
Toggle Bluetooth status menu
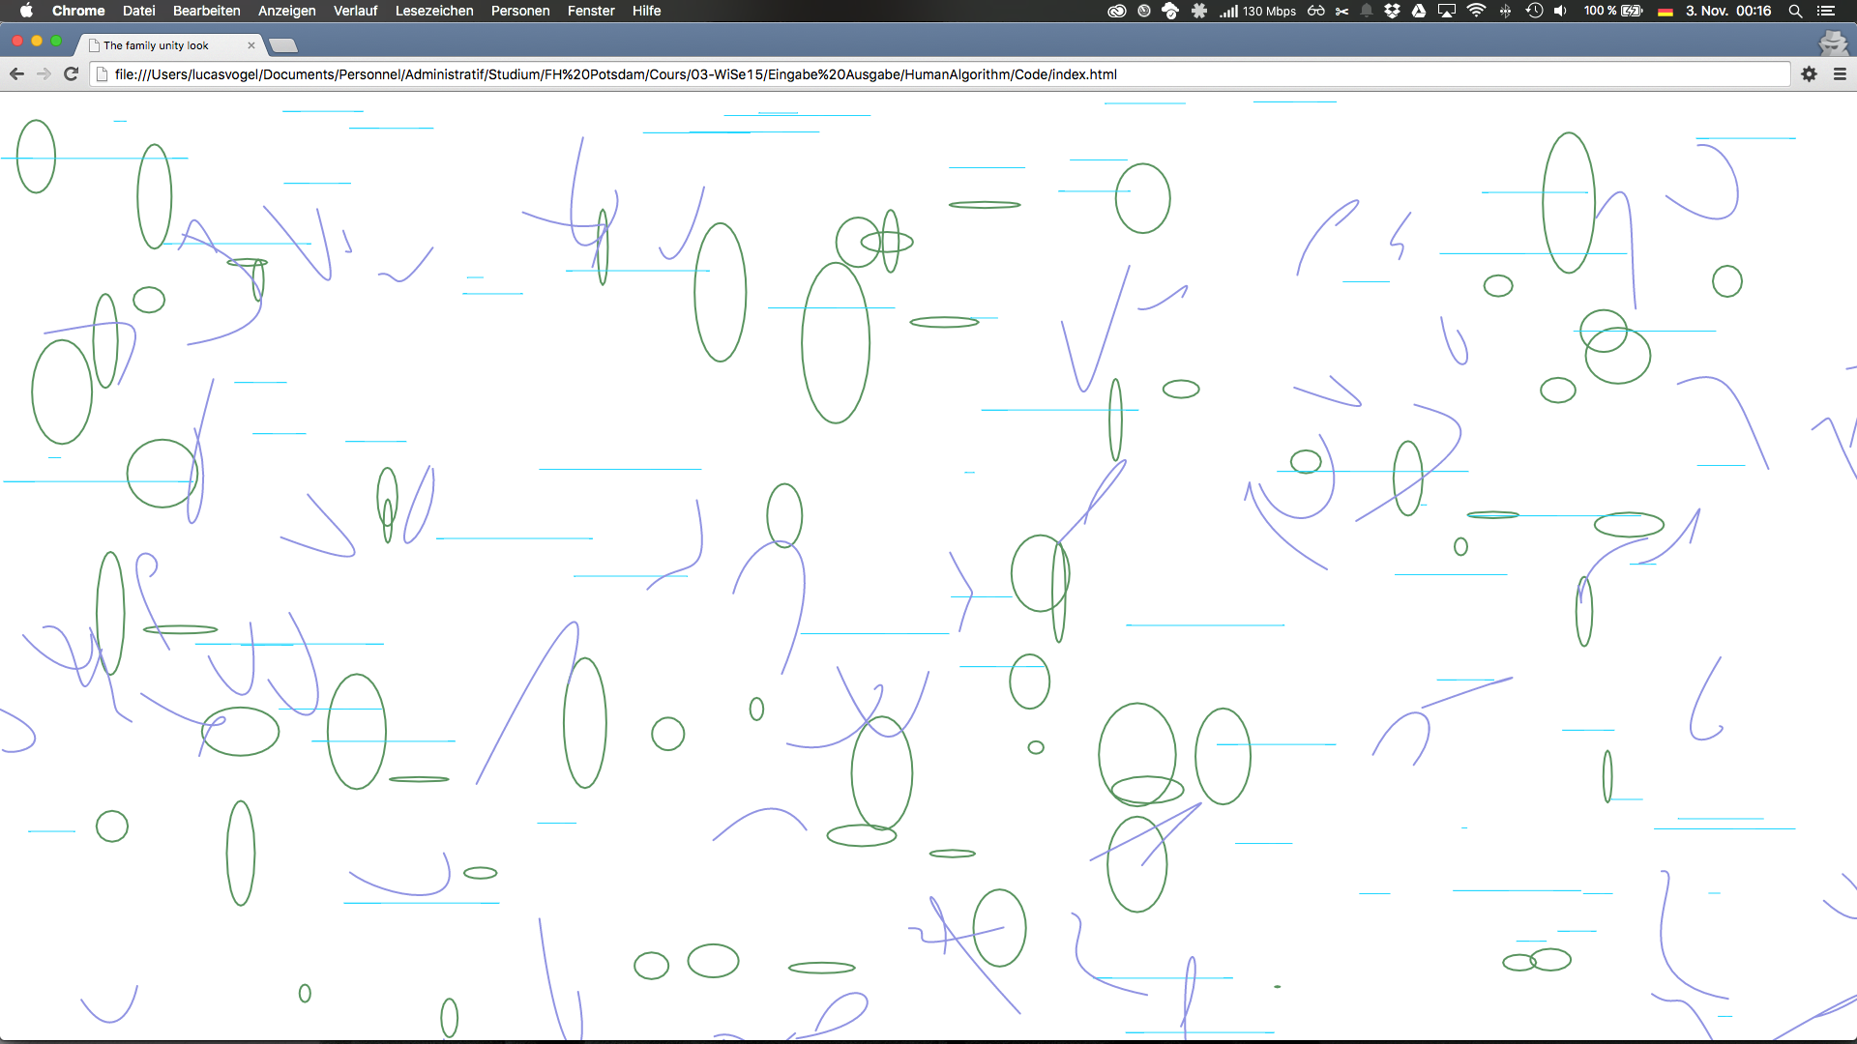(1505, 11)
